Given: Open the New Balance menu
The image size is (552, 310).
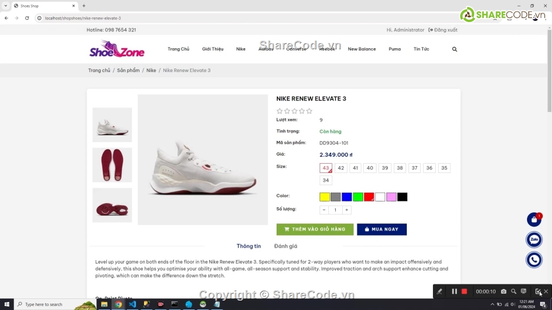Looking at the screenshot, I should click(x=361, y=49).
